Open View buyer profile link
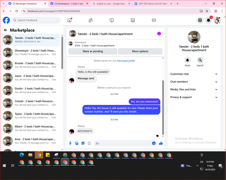226x180 pixels. tap(126, 61)
